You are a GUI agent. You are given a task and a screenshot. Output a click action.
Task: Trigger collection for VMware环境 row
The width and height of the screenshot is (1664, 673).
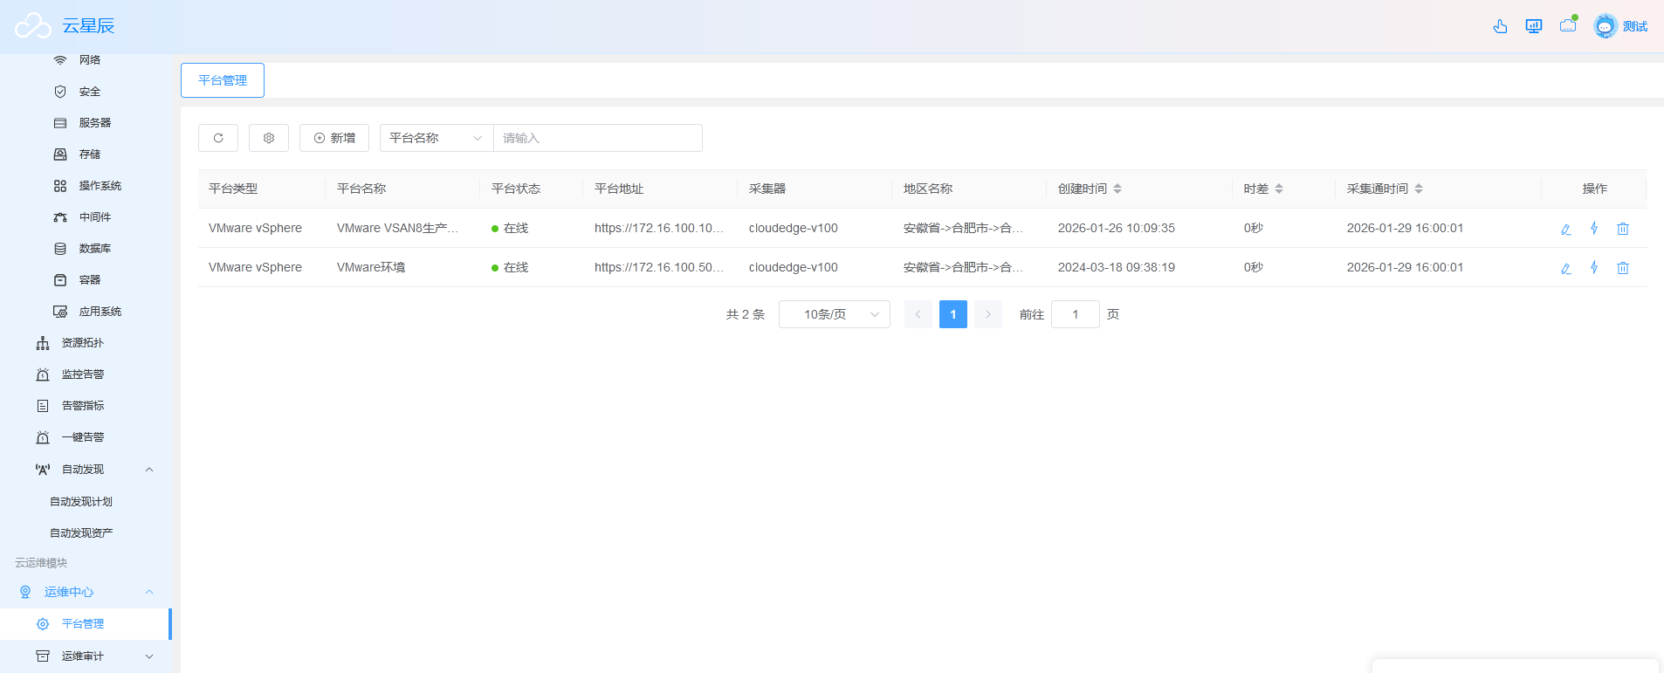tap(1594, 267)
